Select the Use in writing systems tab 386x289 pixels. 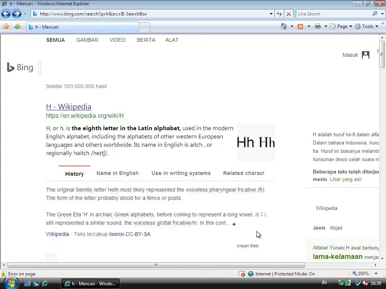click(181, 173)
